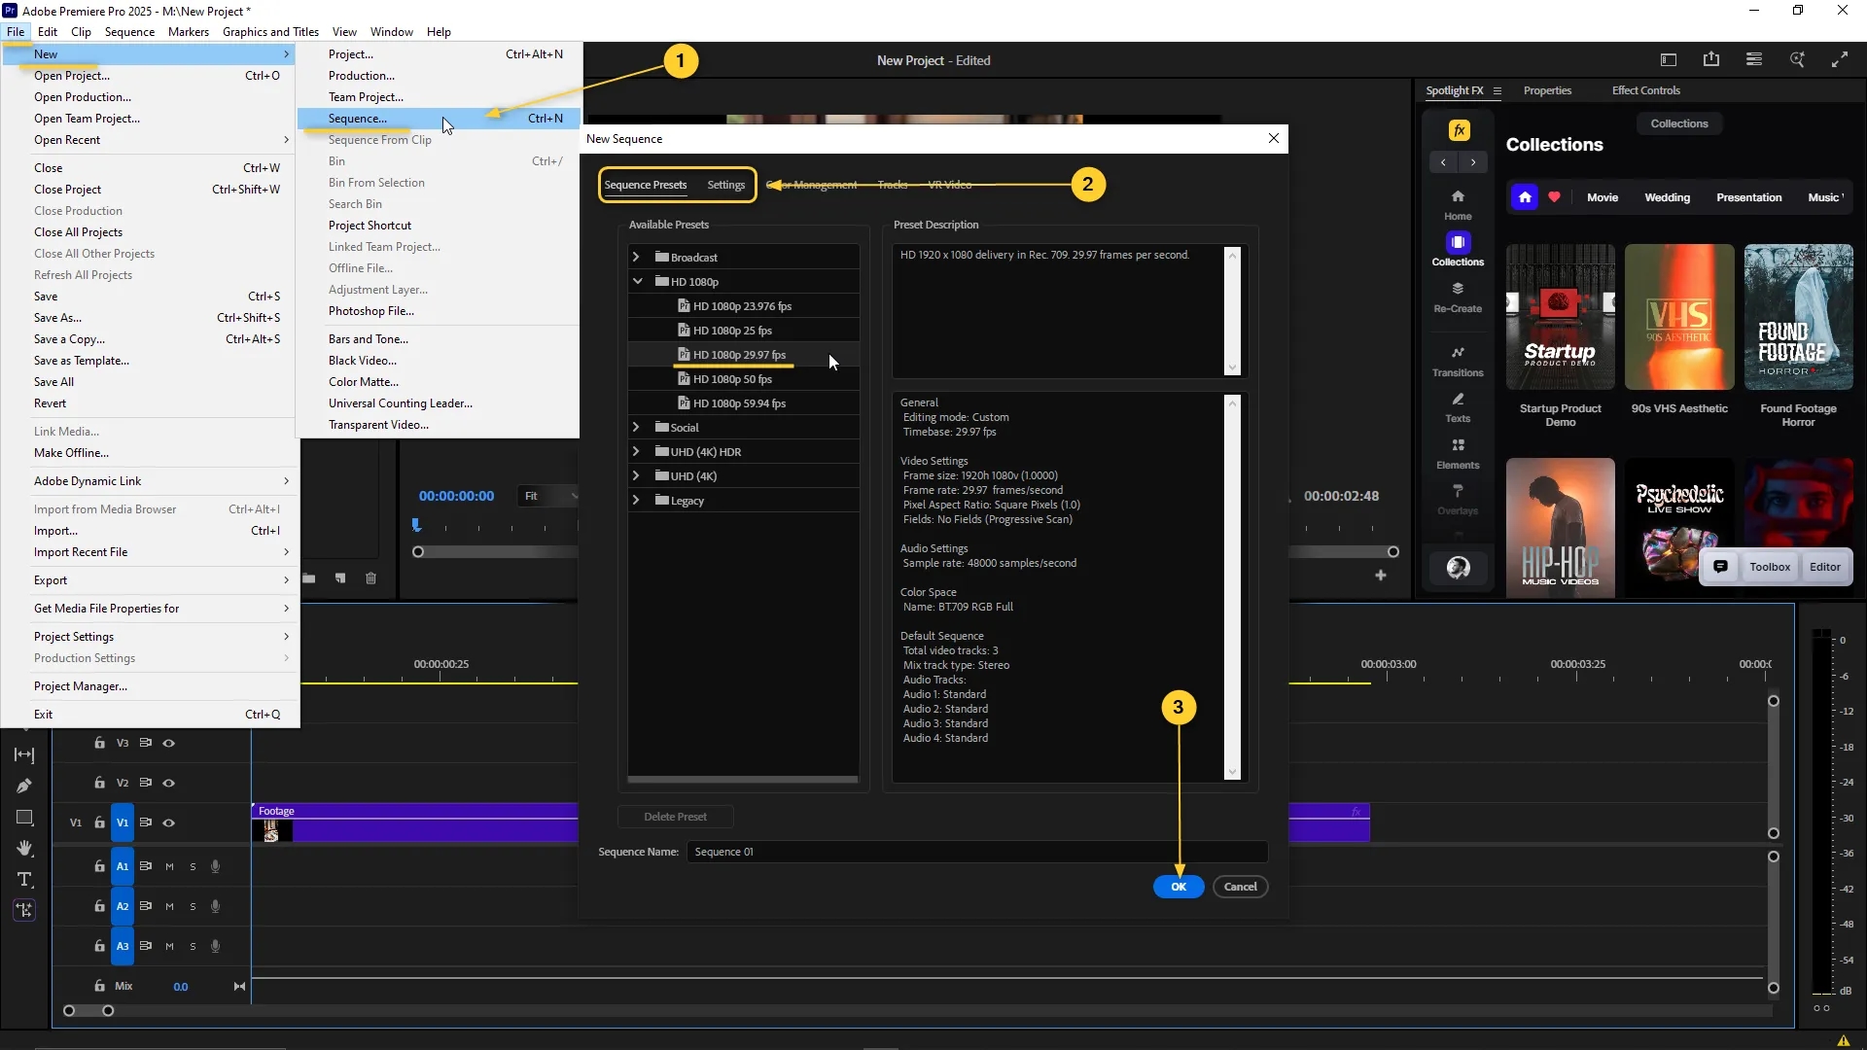Toggle full screen video icon
The image size is (1867, 1050).
[1840, 59]
